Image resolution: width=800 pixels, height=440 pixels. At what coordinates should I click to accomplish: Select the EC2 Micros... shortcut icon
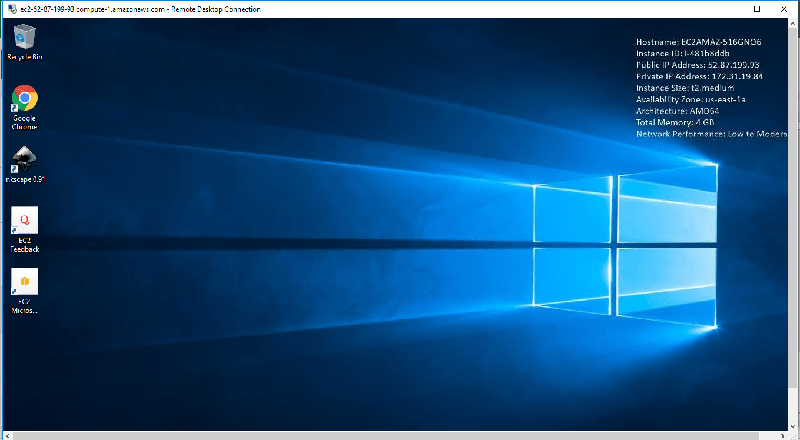(x=24, y=281)
